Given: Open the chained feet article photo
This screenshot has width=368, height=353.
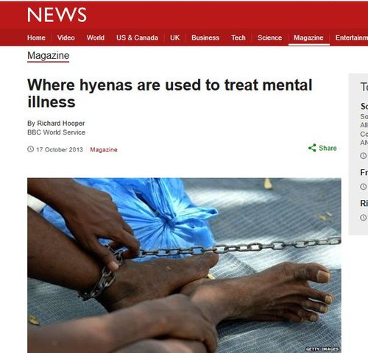Looking at the screenshot, I should click(x=184, y=265).
